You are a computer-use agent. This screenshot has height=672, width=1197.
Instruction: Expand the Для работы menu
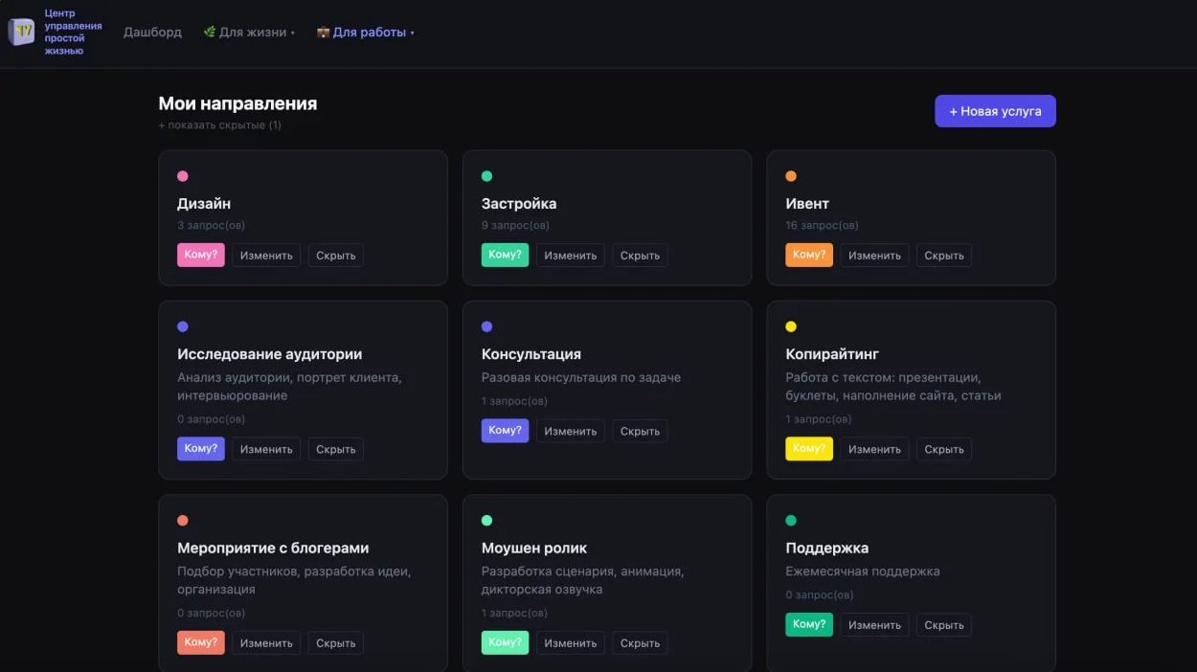(366, 32)
